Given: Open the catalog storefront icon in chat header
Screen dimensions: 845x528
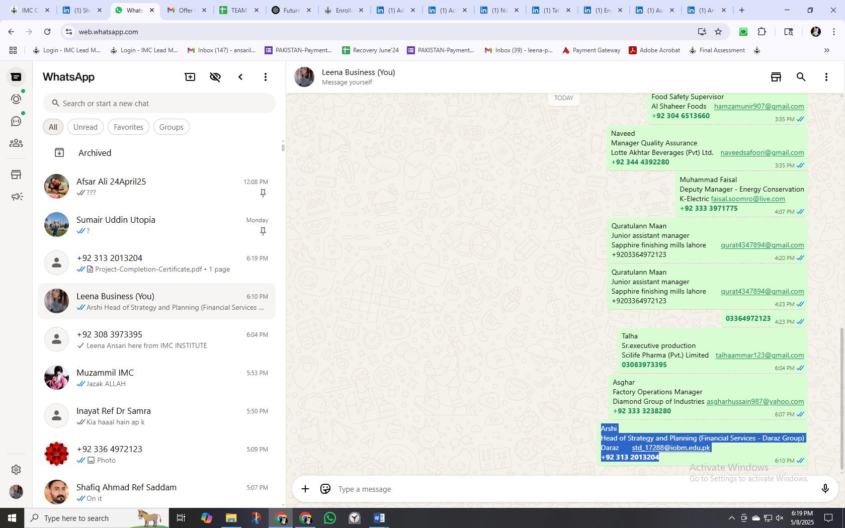Looking at the screenshot, I should click(x=776, y=77).
